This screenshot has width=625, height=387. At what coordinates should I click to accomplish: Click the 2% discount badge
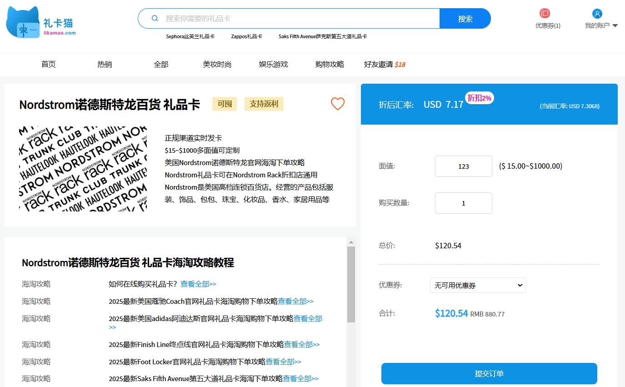479,98
